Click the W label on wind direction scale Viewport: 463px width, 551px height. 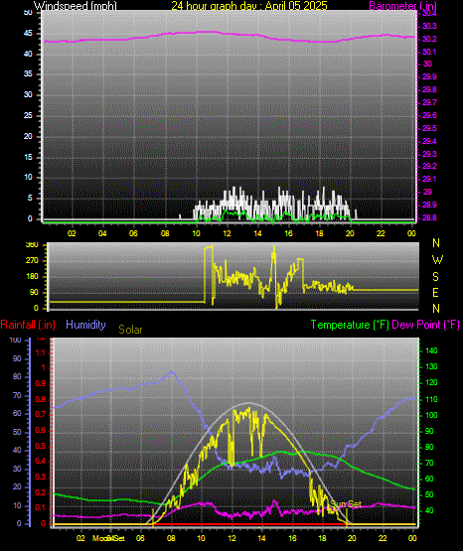click(x=437, y=260)
